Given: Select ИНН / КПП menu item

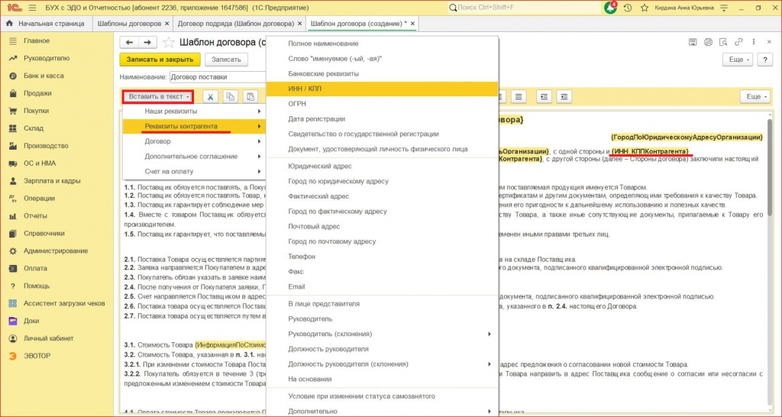Looking at the screenshot, I should (x=383, y=89).
